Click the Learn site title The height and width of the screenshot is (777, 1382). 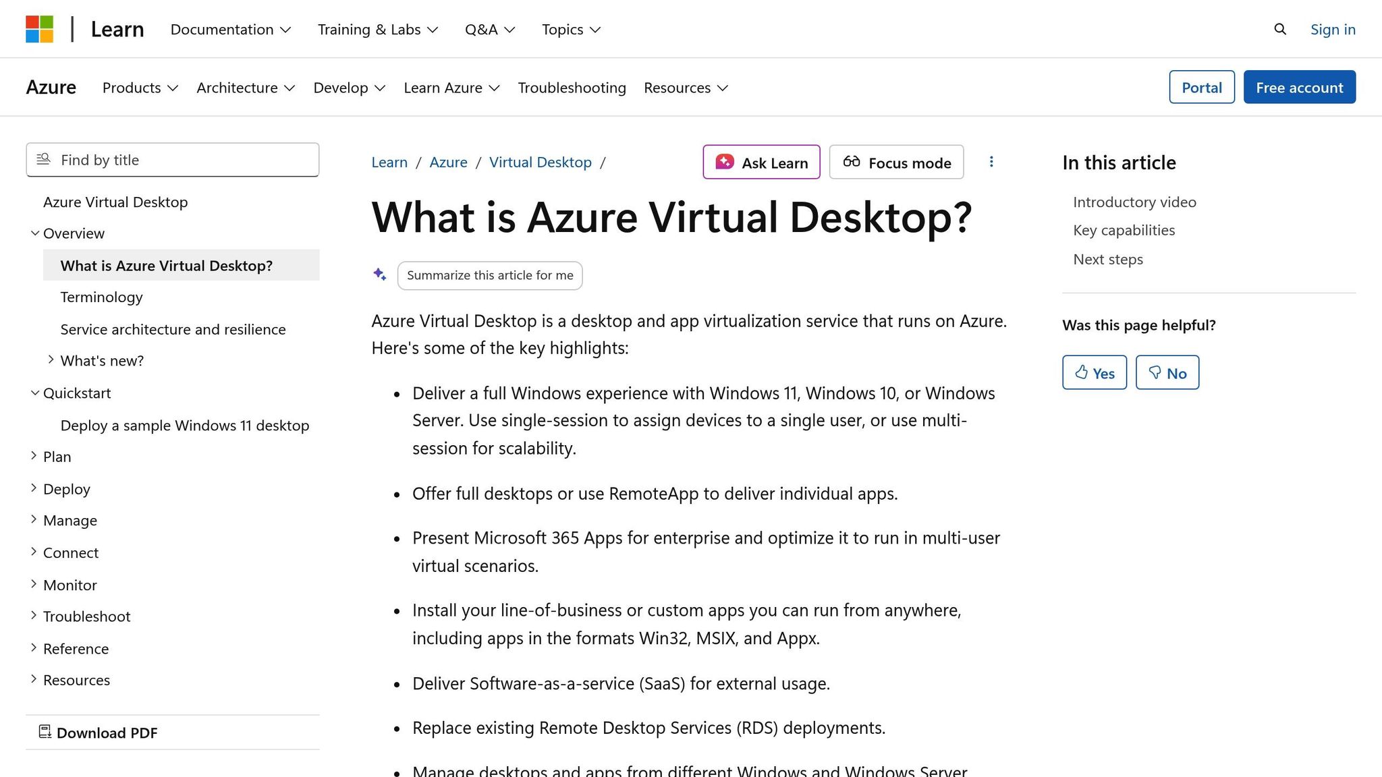point(117,29)
